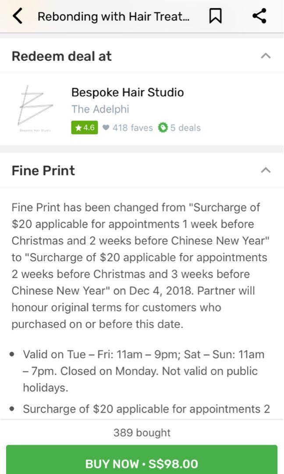Tap the Valid on Tue – Fri bullet
The image size is (284, 474).
tap(144, 371)
